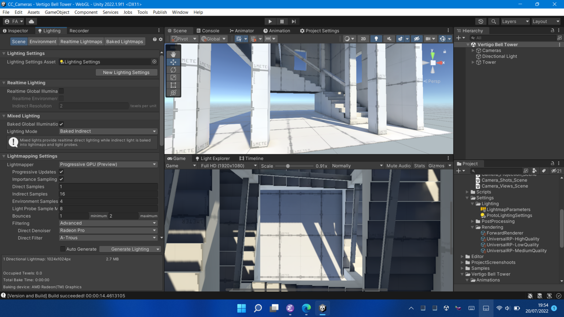The image size is (564, 317).
Task: Select the Move tool in Scene toolbar
Action: coord(173,62)
